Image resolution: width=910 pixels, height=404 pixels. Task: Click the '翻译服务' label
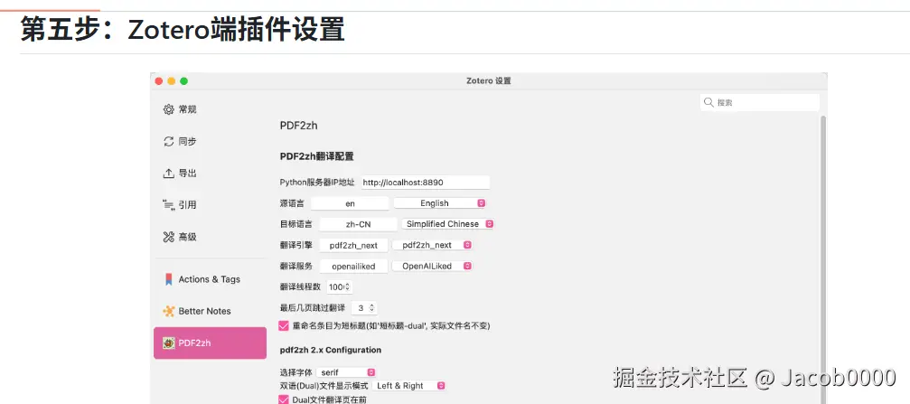[x=296, y=266]
